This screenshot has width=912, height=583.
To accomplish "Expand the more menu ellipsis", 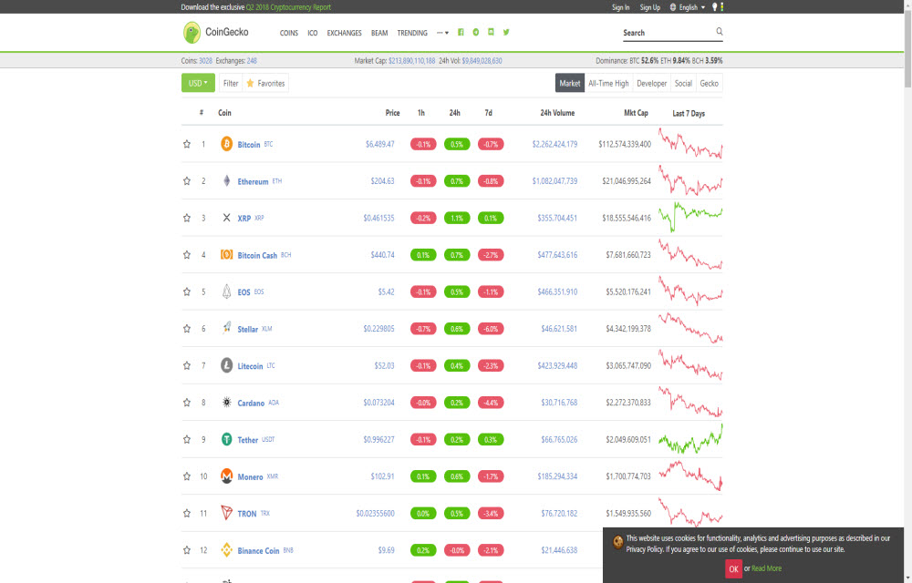I will coord(442,33).
